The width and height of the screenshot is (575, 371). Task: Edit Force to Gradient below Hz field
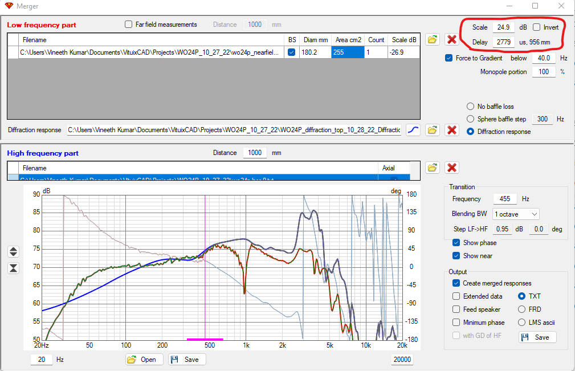[x=544, y=58]
